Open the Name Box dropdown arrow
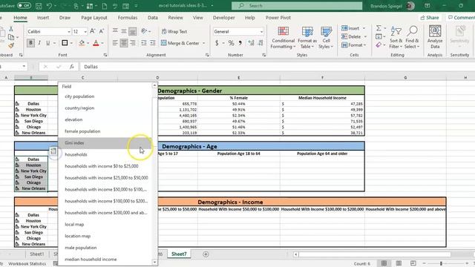 pyautogui.click(x=24, y=67)
